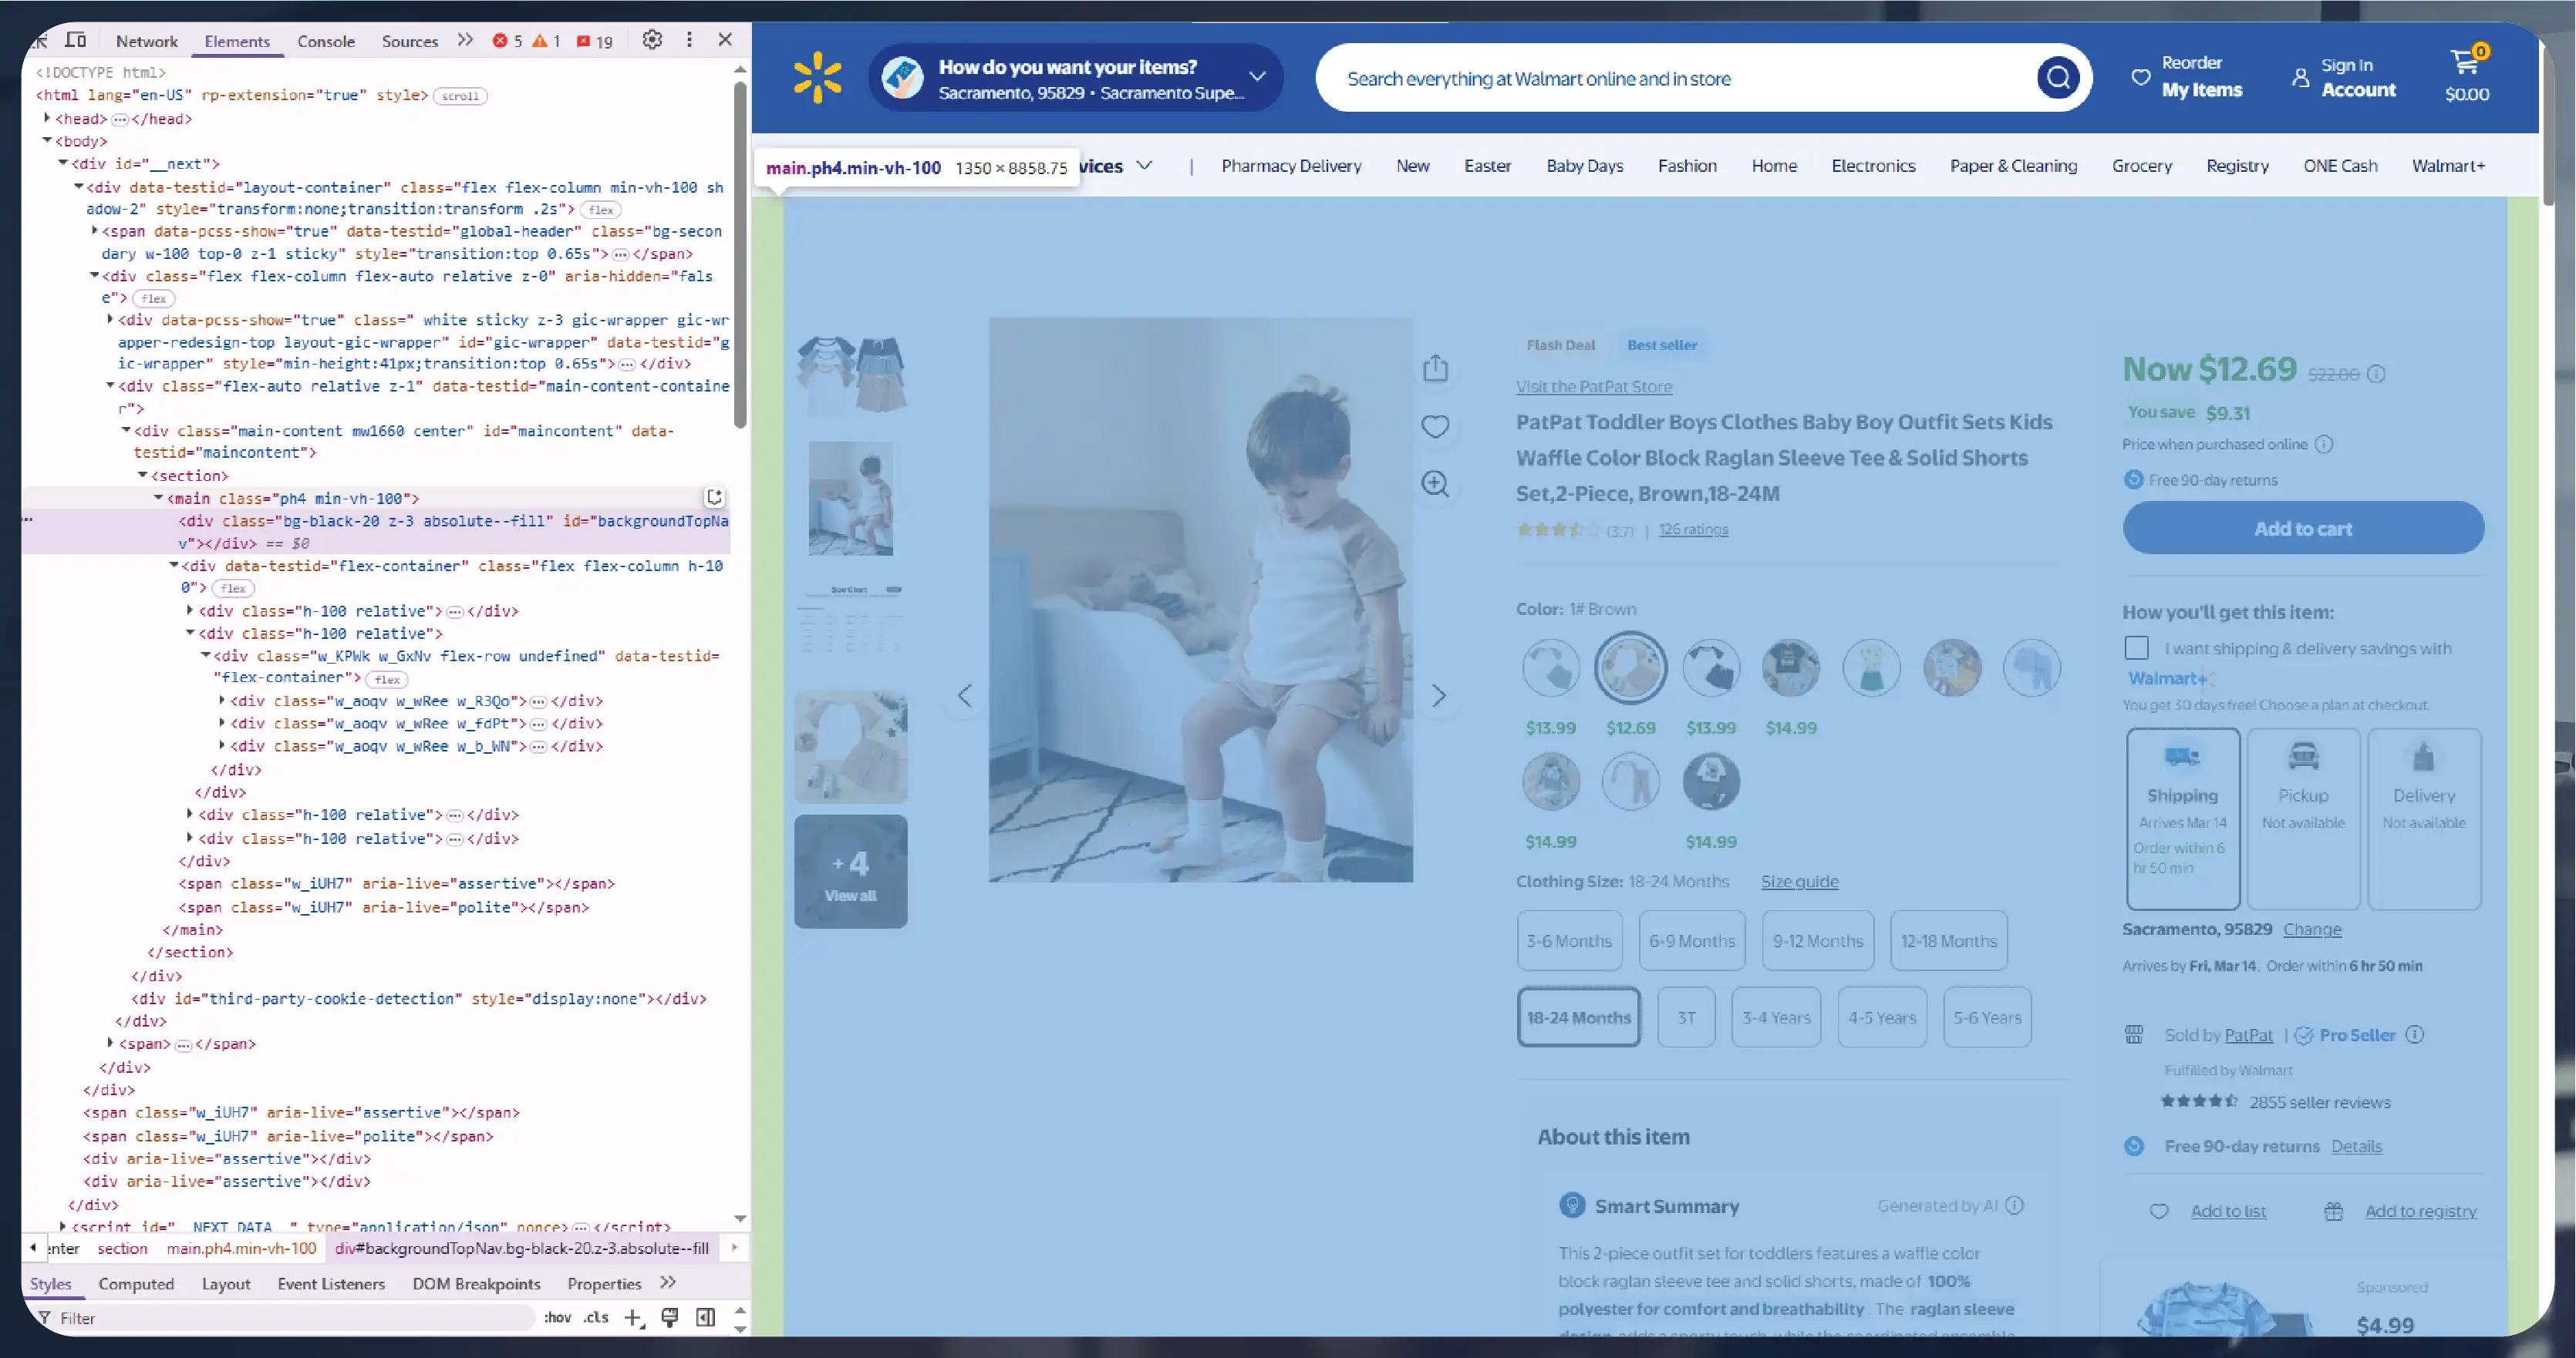Click the zoom-in magnifier icon near image
This screenshot has height=1358, width=2576.
(x=1435, y=484)
